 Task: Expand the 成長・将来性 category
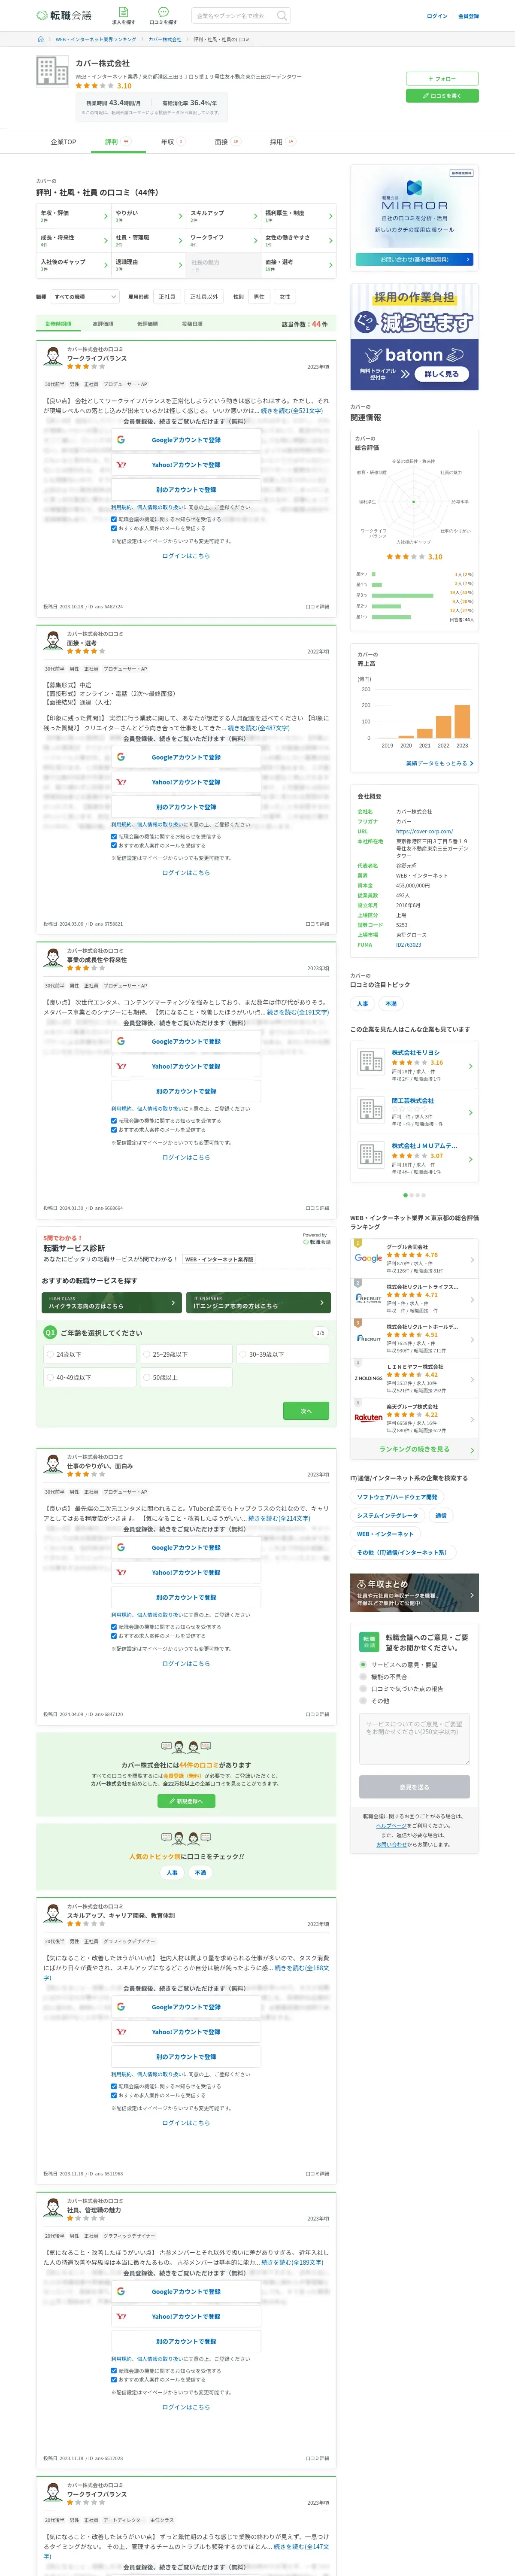pos(73,240)
